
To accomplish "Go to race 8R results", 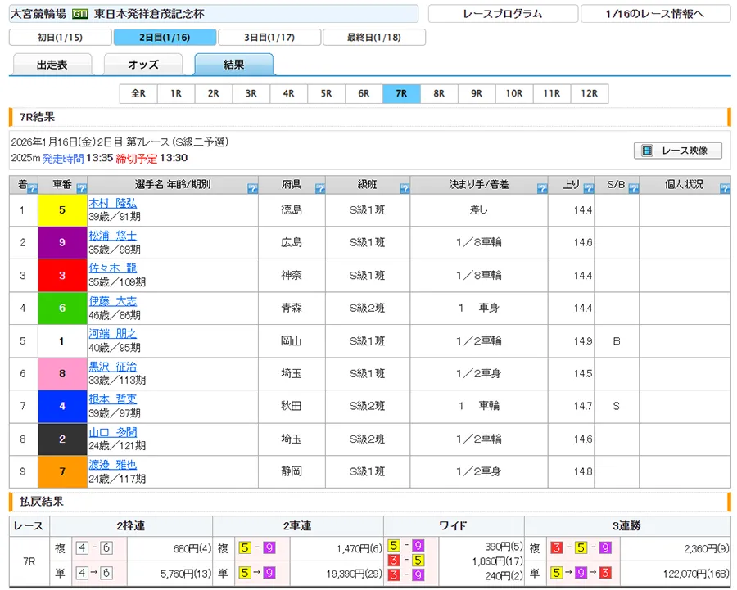I will coord(439,93).
